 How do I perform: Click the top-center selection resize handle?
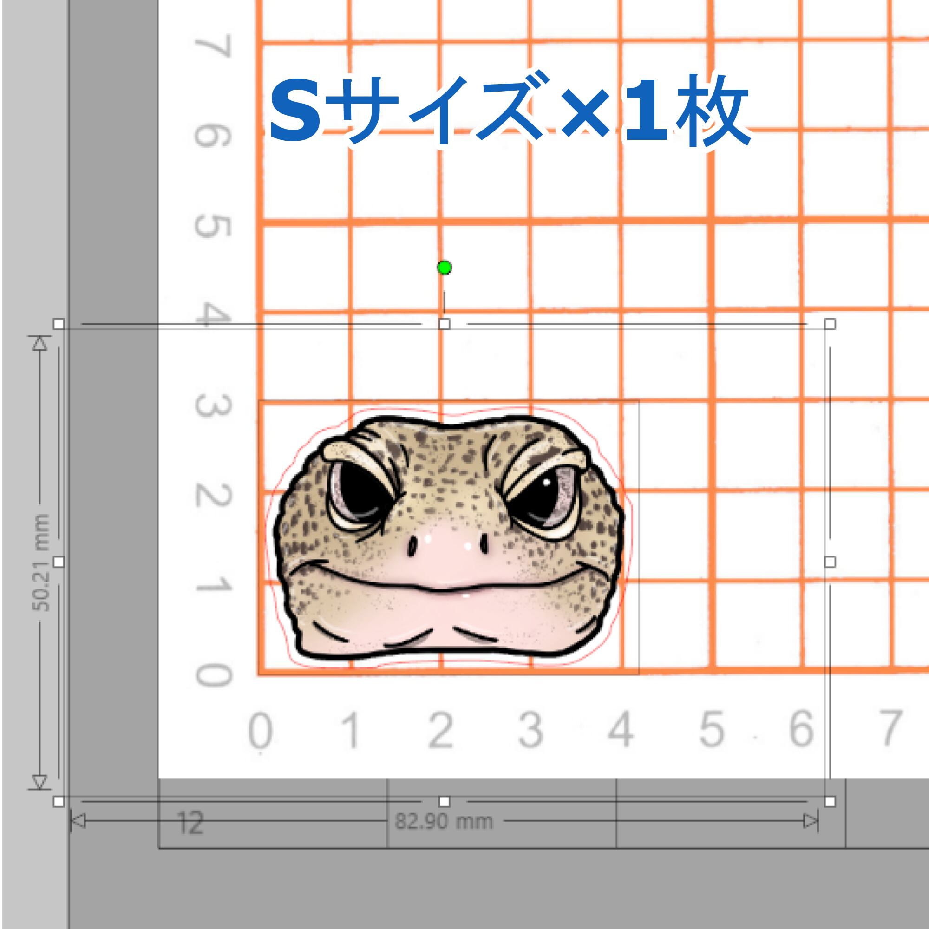tap(445, 324)
